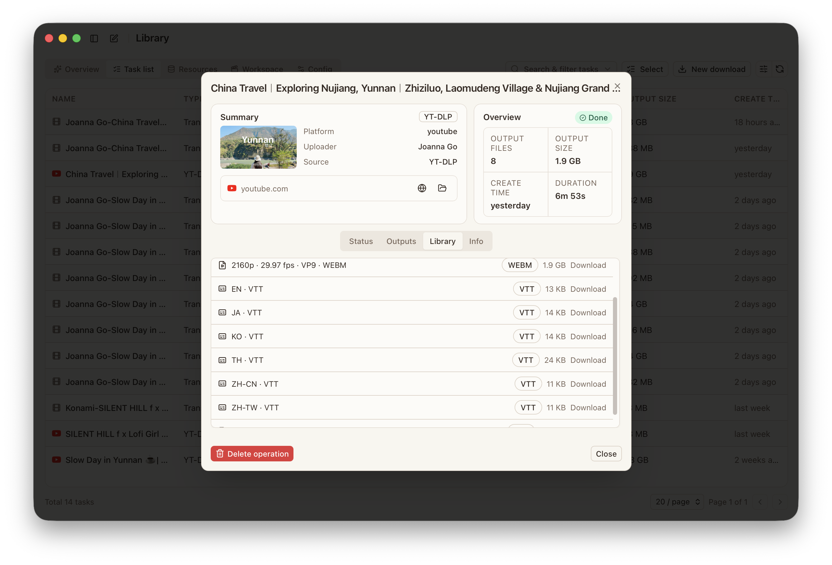
Task: Download the EN VTT subtitle file
Action: [588, 289]
